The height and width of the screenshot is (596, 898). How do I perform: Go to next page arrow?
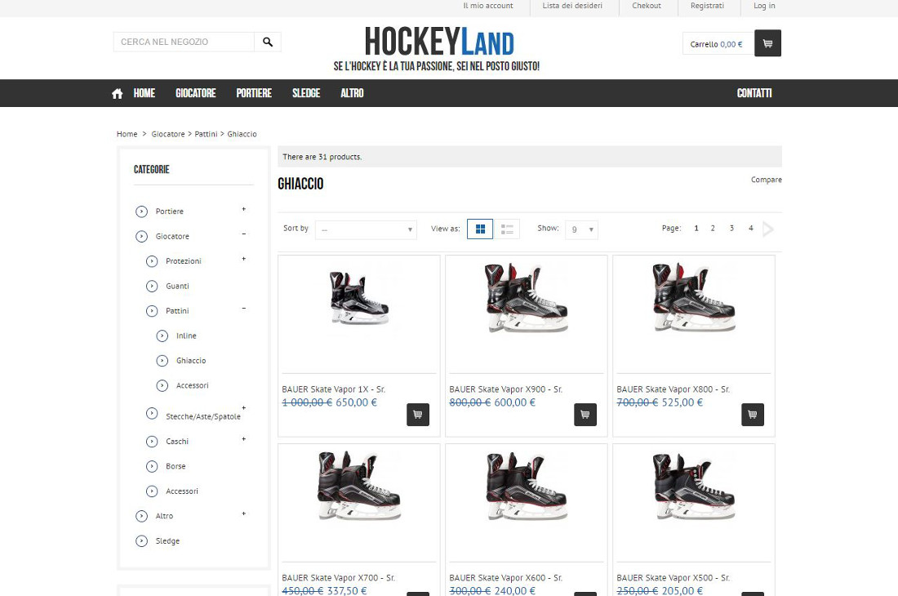(768, 229)
